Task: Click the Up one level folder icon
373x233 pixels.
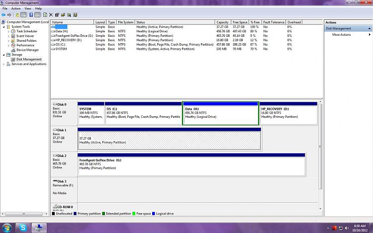Action: [x=17, y=15]
